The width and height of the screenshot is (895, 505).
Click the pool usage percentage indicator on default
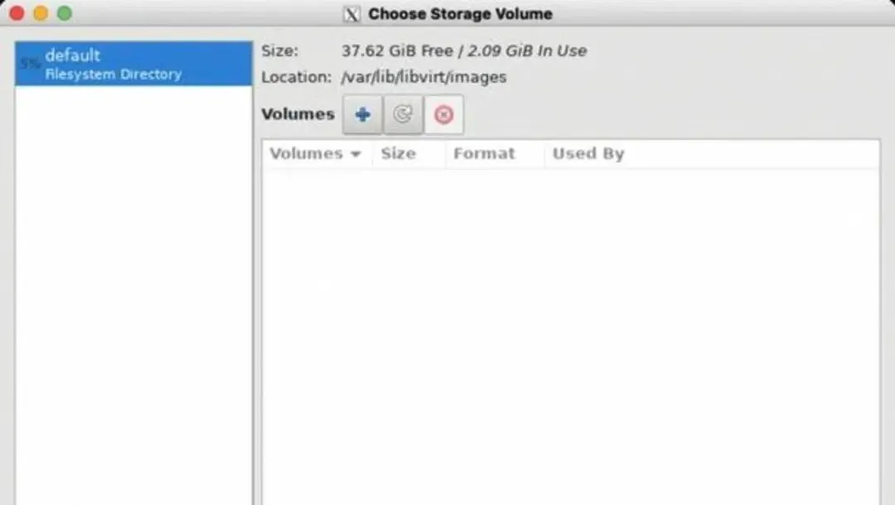(x=30, y=64)
